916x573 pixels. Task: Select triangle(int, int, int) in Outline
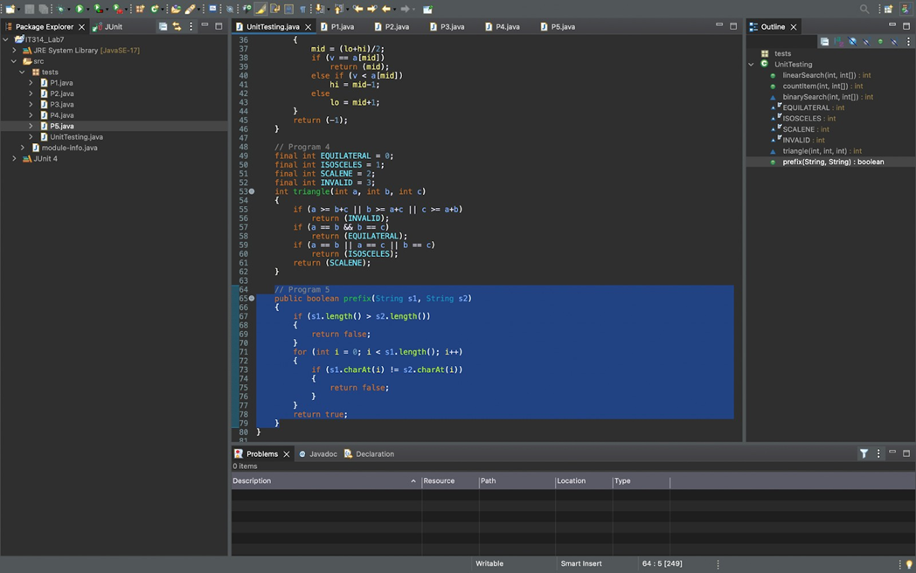(x=822, y=151)
